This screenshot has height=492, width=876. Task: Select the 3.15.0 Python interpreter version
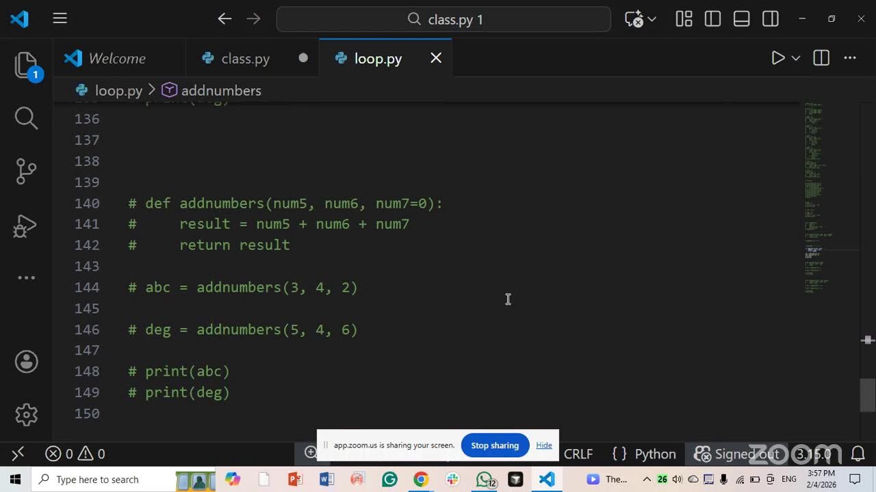[813, 454]
